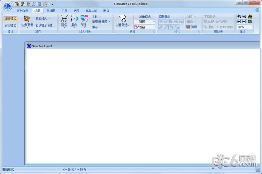The width and height of the screenshot is (262, 174).
Task: Switch to 运行模式 run mode
Action: pyautogui.click(x=10, y=25)
